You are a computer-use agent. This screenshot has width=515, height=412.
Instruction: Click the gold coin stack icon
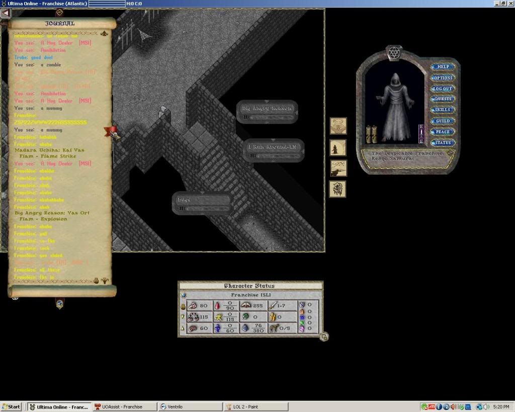pyautogui.click(x=273, y=317)
